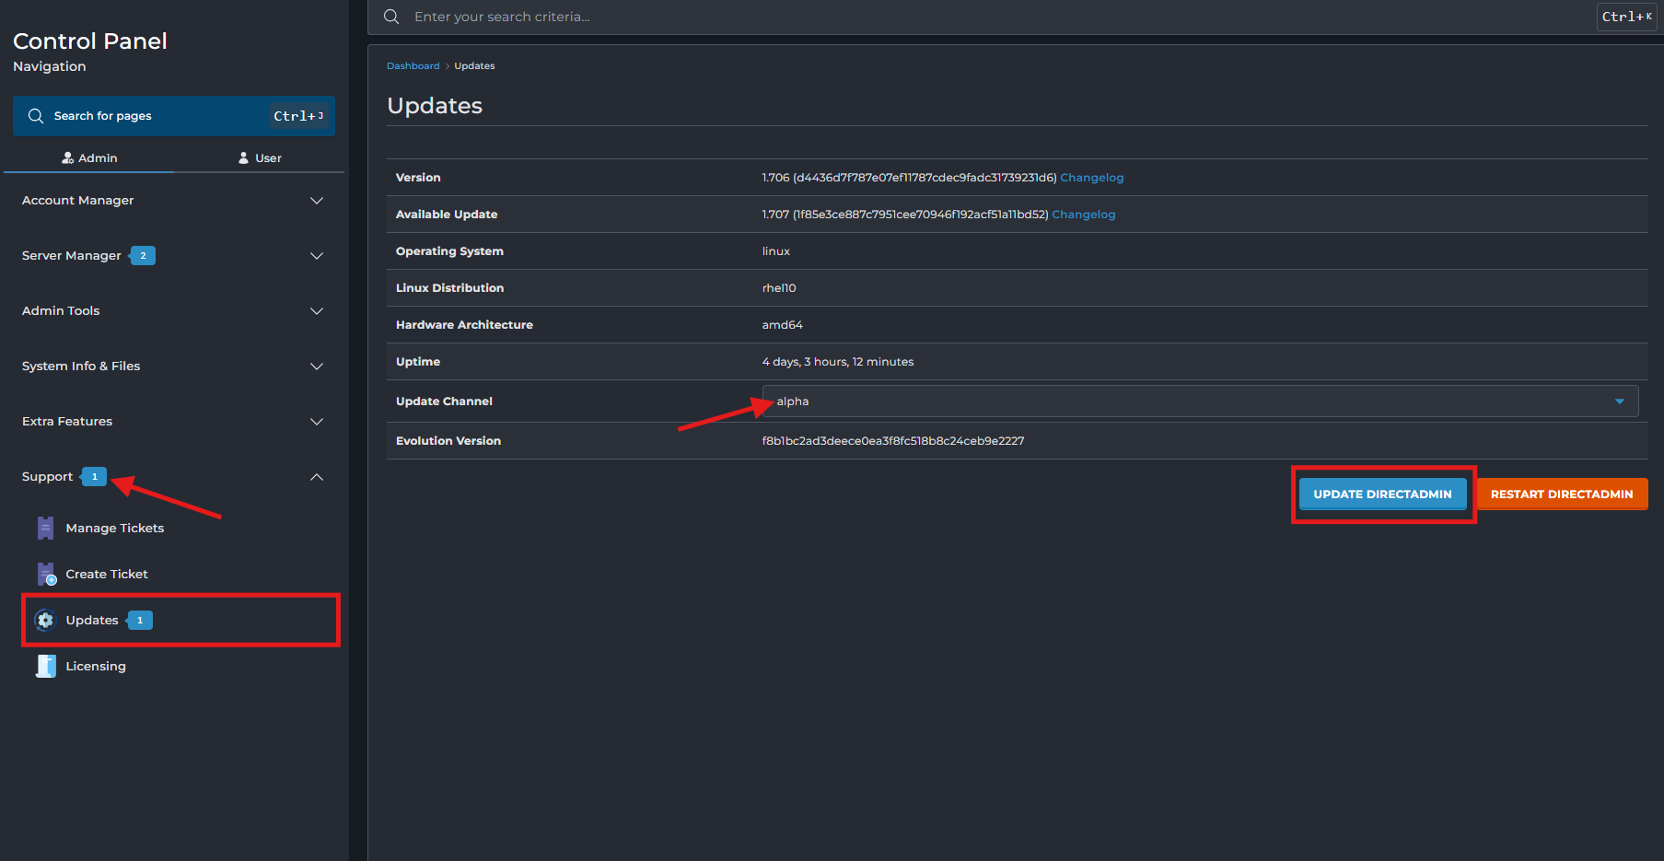Click the Licensing icon in sidebar
1664x861 pixels.
[x=46, y=666]
